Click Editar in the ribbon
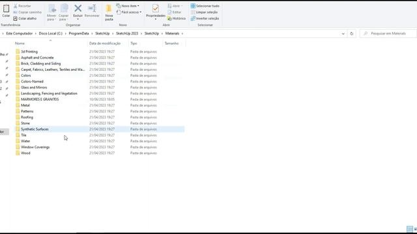The height and width of the screenshot is (234, 417). point(175,12)
